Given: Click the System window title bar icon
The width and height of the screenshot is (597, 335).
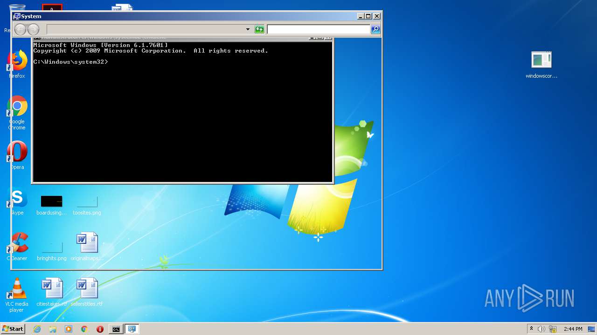Looking at the screenshot, I should [x=17, y=16].
